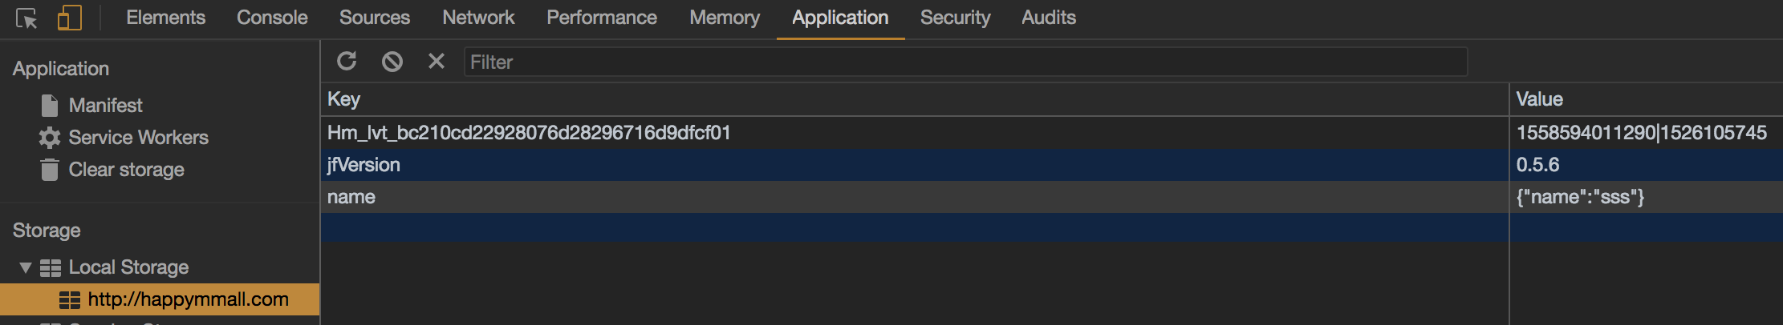Select the name key row
The width and height of the screenshot is (1783, 325).
pyautogui.click(x=351, y=197)
